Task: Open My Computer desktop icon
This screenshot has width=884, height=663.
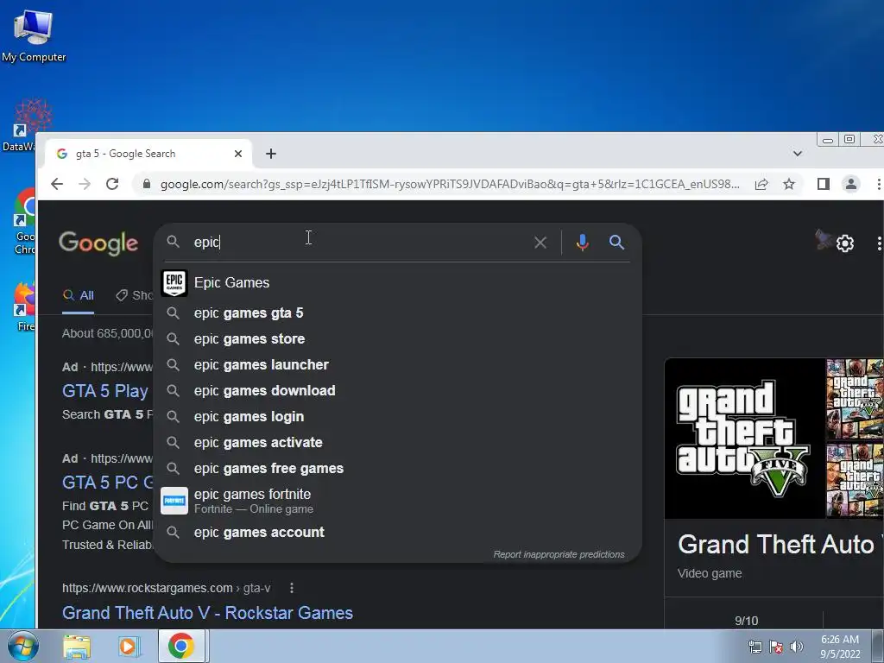Action: point(34,36)
